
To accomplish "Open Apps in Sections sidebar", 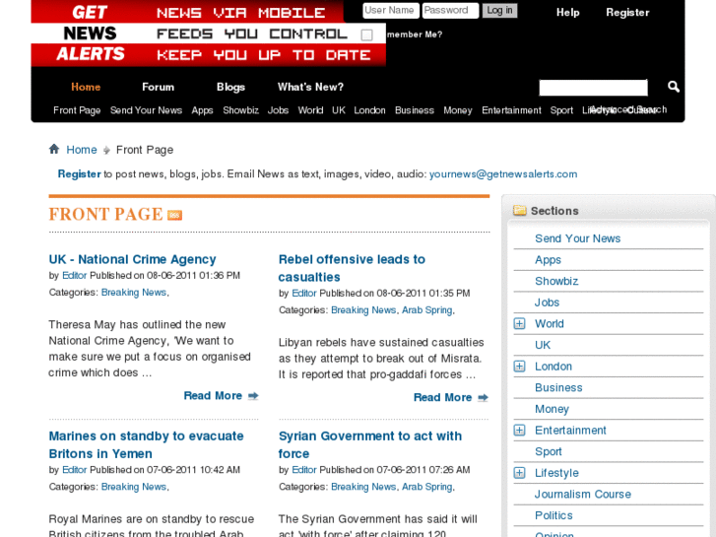I will pos(548,260).
